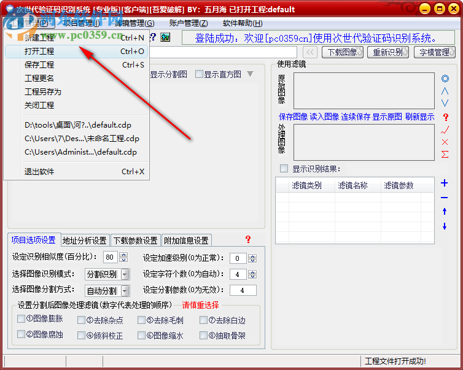Click the red X icon beside processed image
The width and height of the screenshot is (463, 370).
(x=445, y=142)
